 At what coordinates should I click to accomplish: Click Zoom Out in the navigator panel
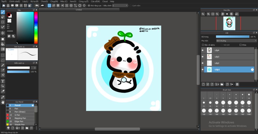coord(217,14)
